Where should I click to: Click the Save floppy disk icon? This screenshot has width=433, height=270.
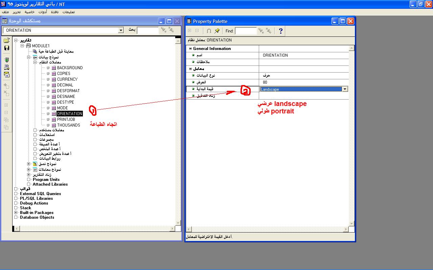click(6, 48)
